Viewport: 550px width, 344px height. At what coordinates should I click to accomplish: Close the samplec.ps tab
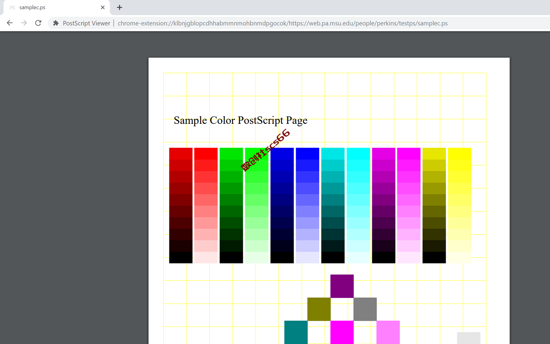tap(103, 7)
